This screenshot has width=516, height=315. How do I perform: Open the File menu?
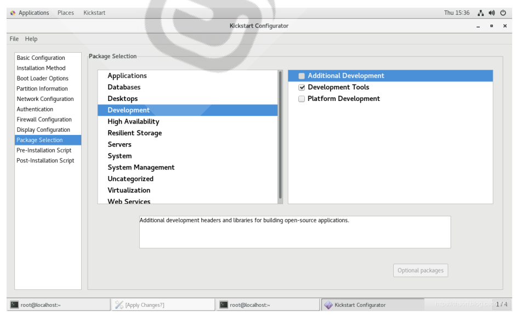14,39
